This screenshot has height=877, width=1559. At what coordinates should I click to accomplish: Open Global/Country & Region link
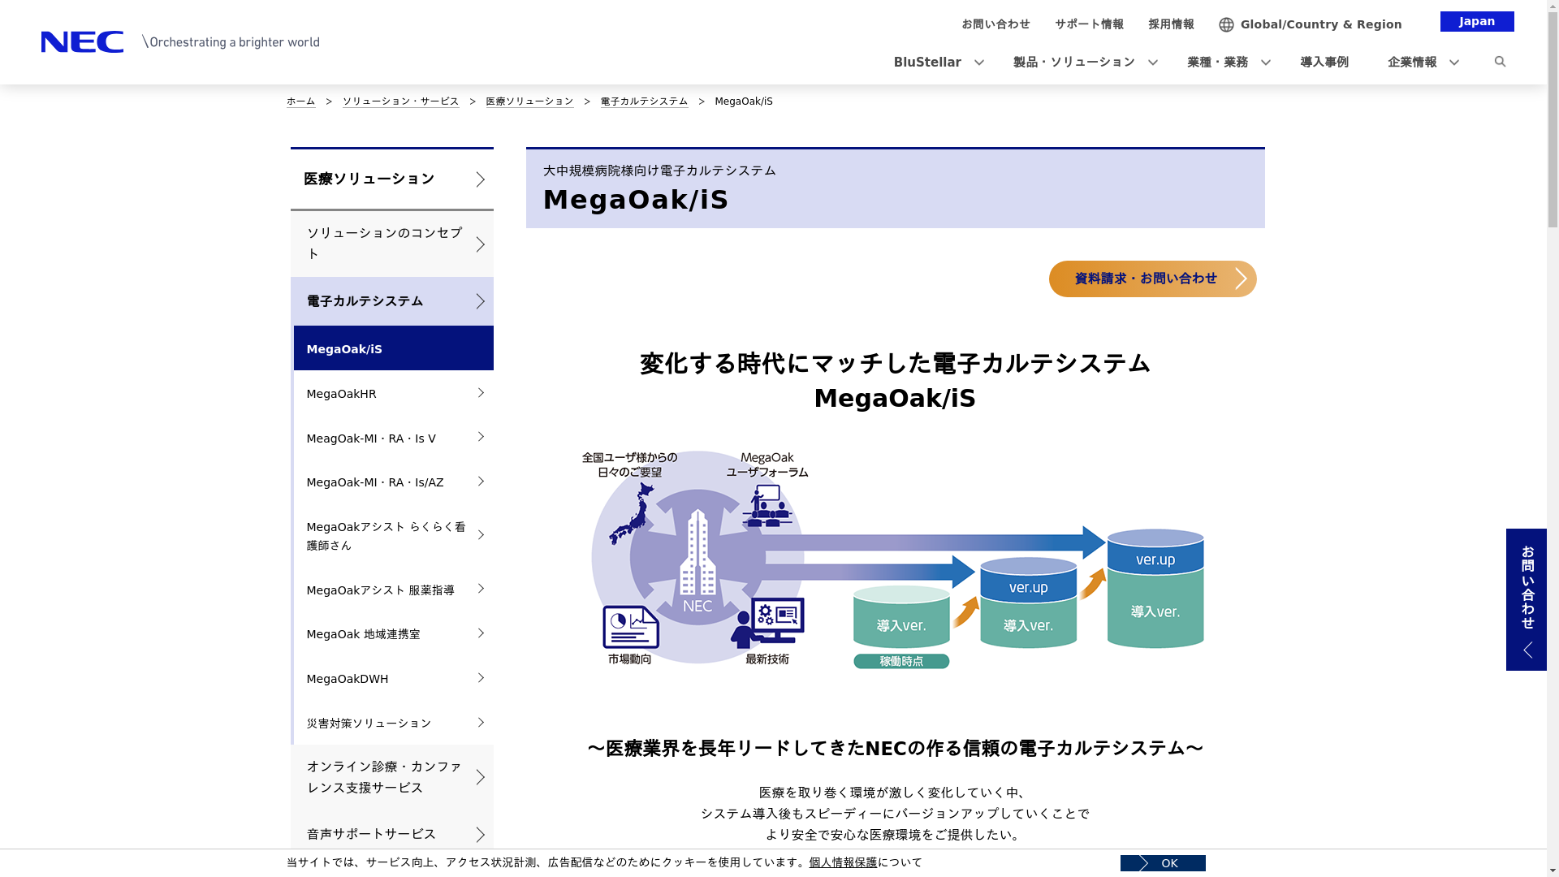tap(1321, 24)
